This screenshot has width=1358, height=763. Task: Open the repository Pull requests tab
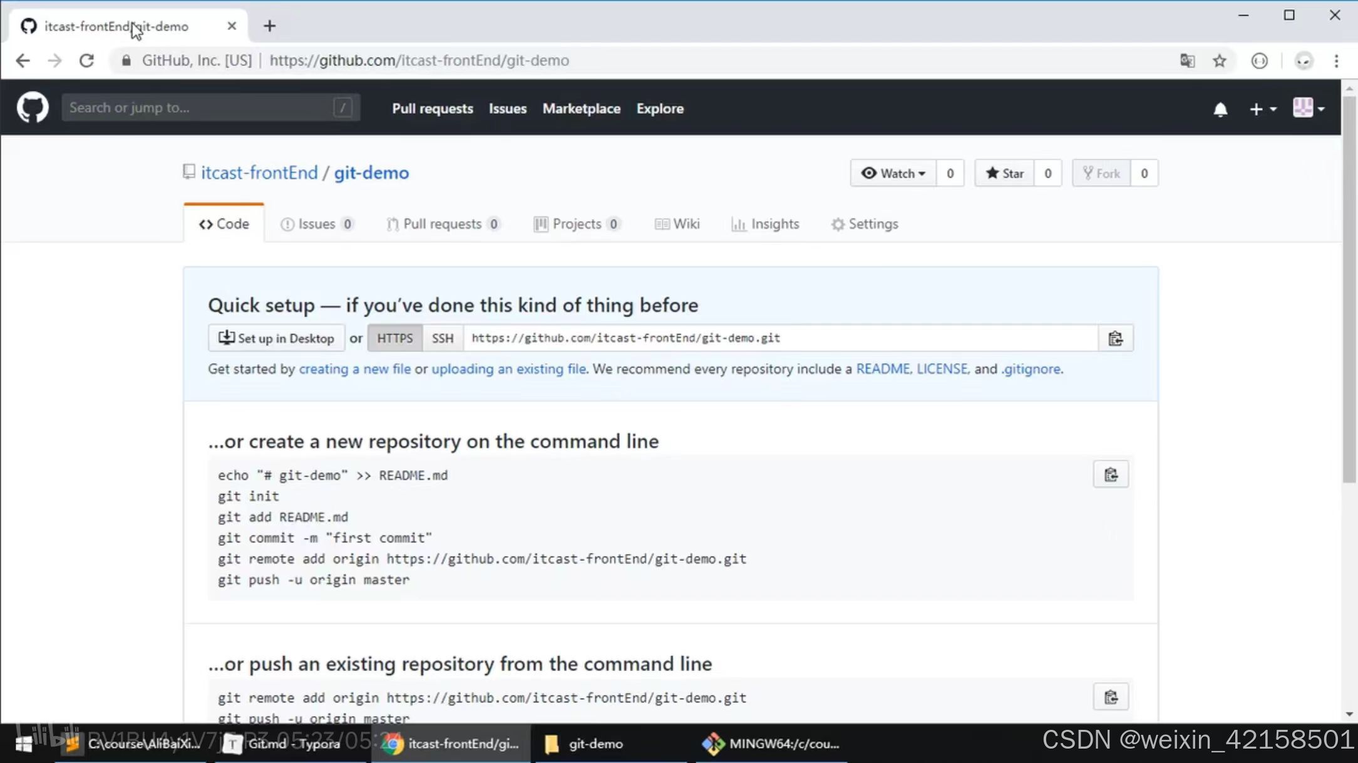pyautogui.click(x=443, y=224)
